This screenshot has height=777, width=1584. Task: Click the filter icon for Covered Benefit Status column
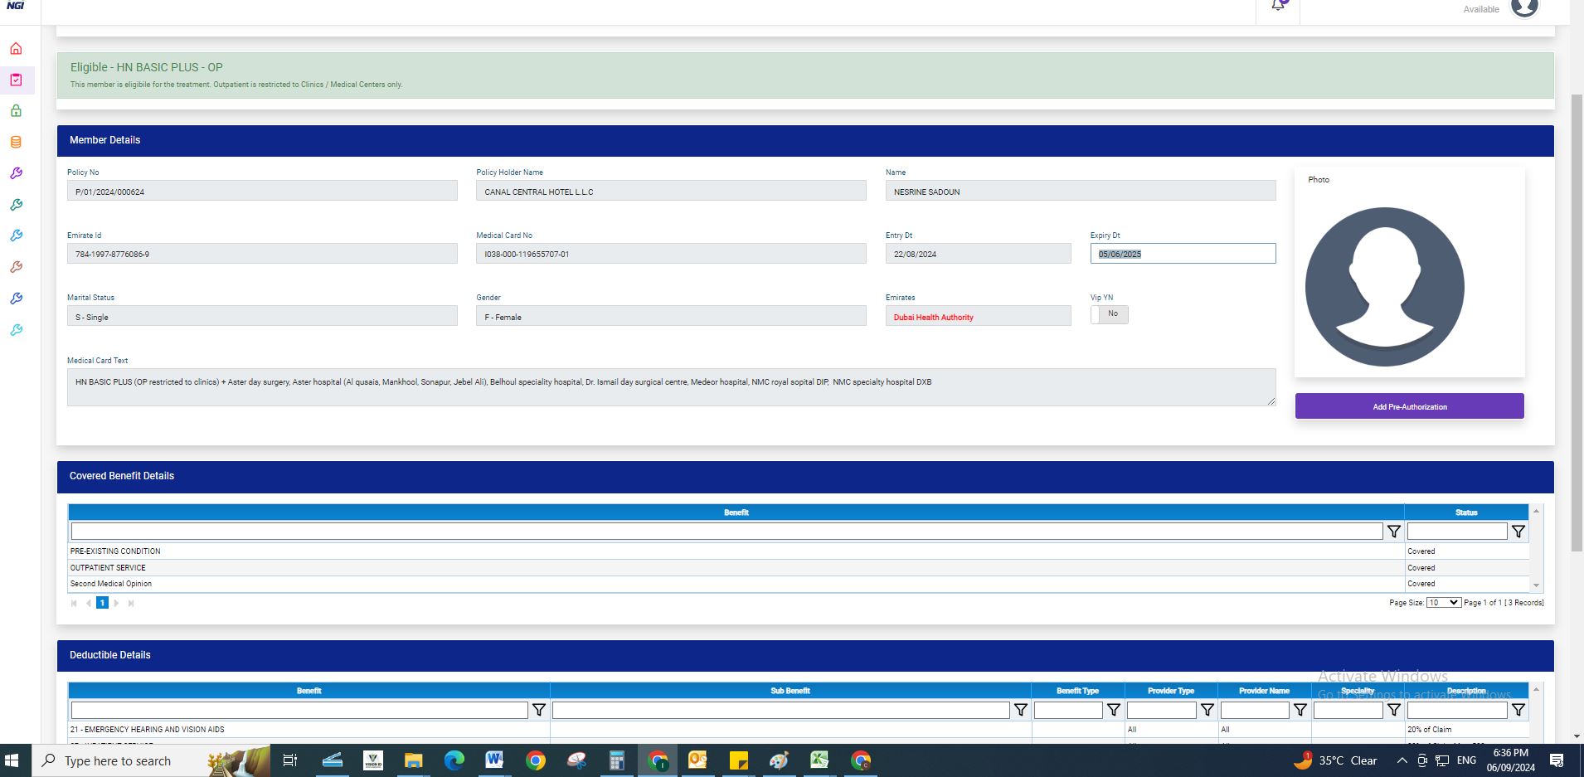1518,532
